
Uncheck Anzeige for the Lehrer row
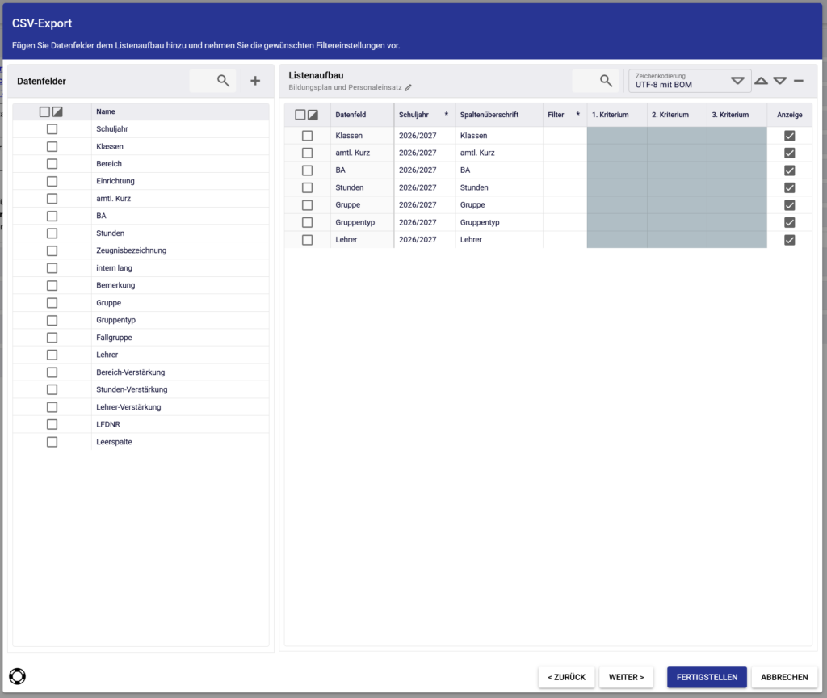[x=790, y=239]
